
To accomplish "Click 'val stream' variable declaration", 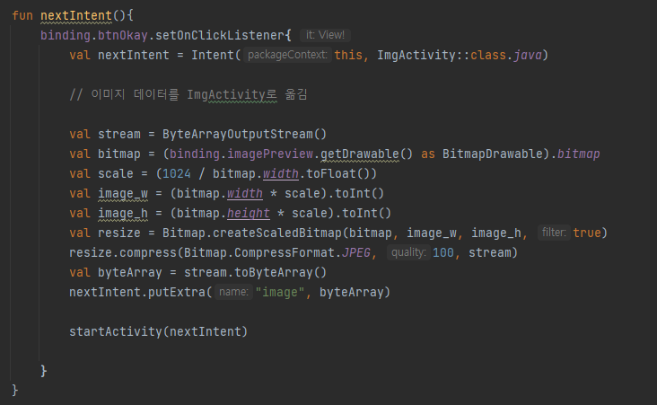I will (105, 134).
